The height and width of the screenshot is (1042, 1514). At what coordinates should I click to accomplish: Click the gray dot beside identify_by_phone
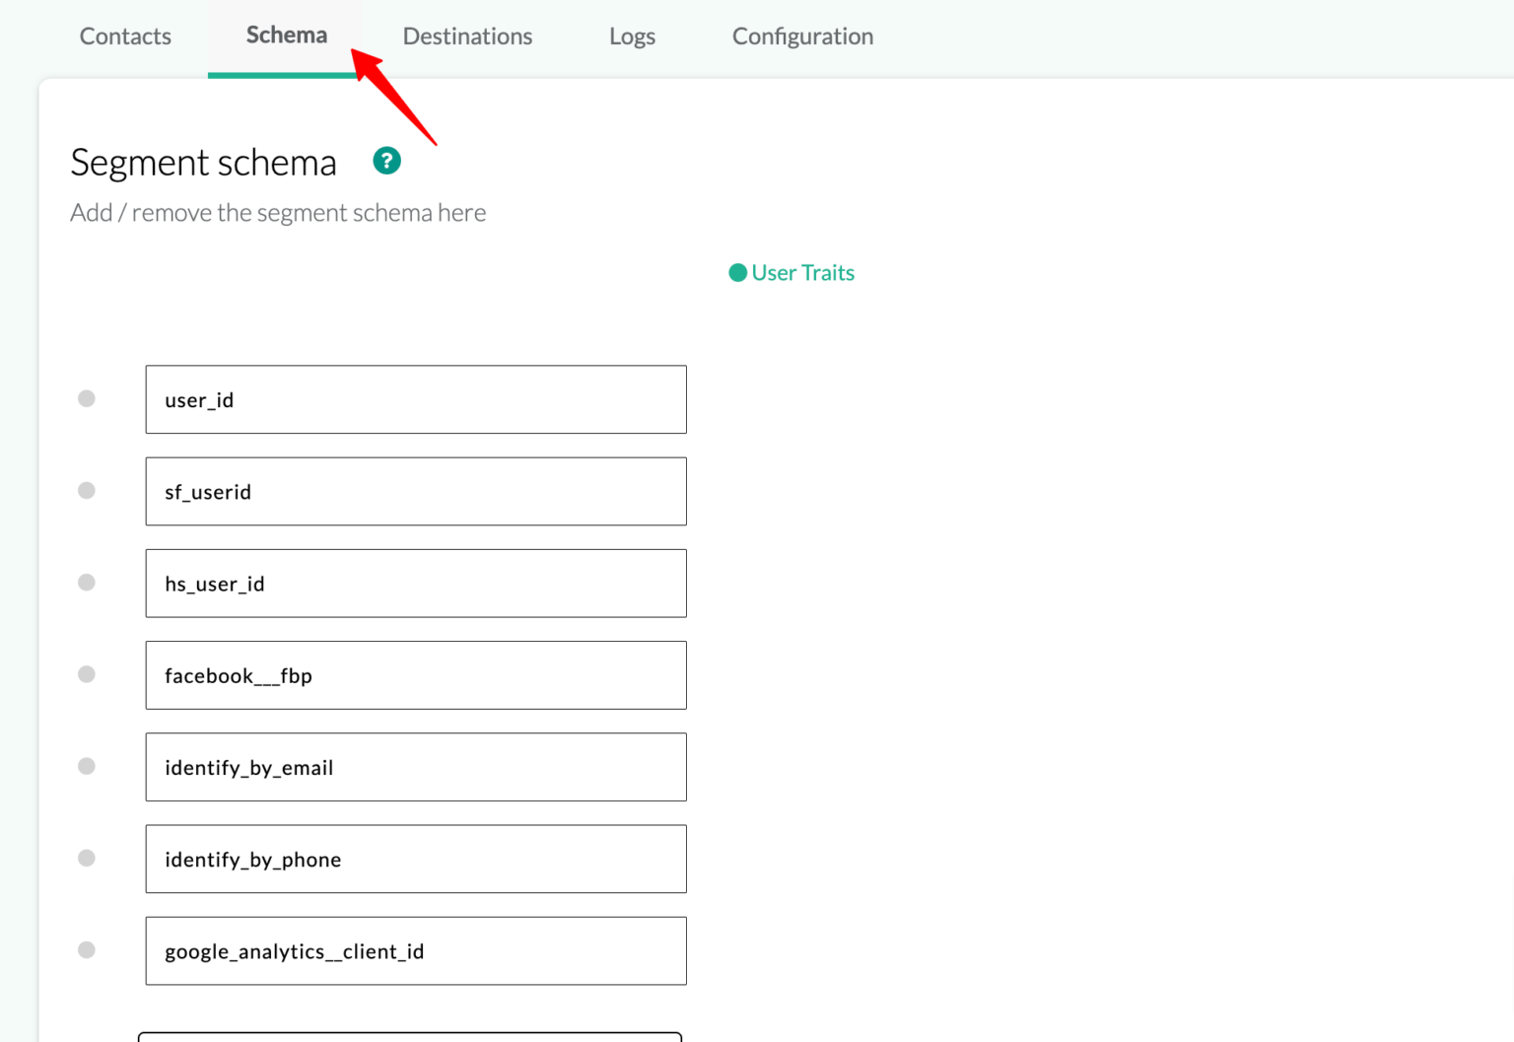pos(87,858)
